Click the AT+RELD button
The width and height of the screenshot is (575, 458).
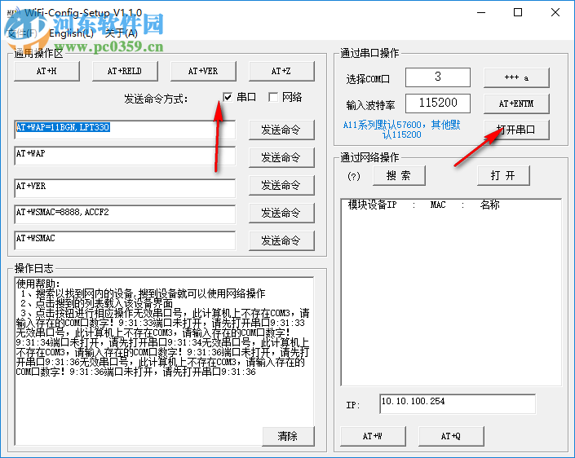click(x=125, y=71)
